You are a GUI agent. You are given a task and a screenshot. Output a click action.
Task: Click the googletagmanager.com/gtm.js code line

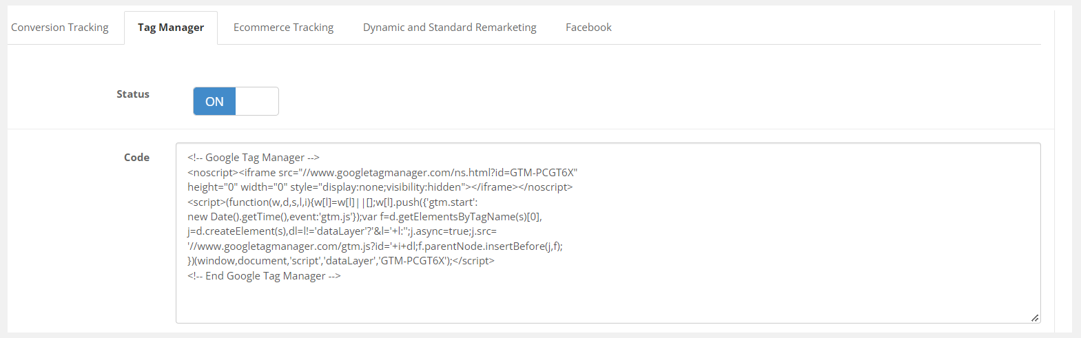(x=375, y=246)
